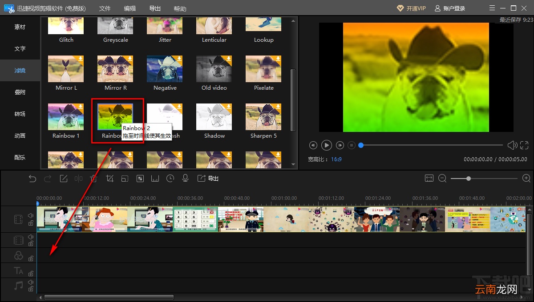Fit the timeline to window width
The height and width of the screenshot is (302, 534).
[x=429, y=178]
